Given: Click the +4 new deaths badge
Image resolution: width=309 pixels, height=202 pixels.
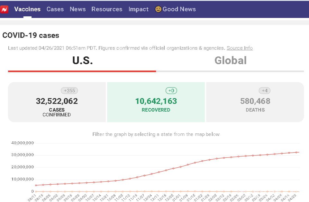Looking at the screenshot, I should click(265, 91).
